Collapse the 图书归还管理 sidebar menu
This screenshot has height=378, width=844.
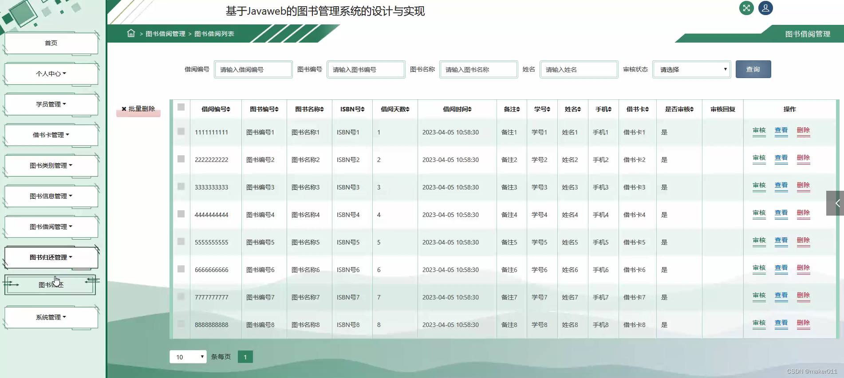(x=51, y=257)
